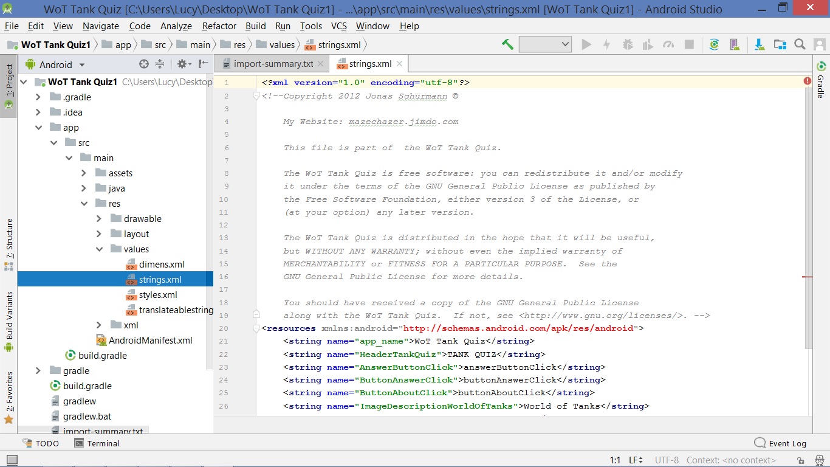
Task: Open AndroidManifest.xml in project tree
Action: tap(144, 341)
